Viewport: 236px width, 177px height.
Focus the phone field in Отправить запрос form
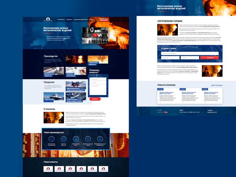pyautogui.click(x=190, y=58)
